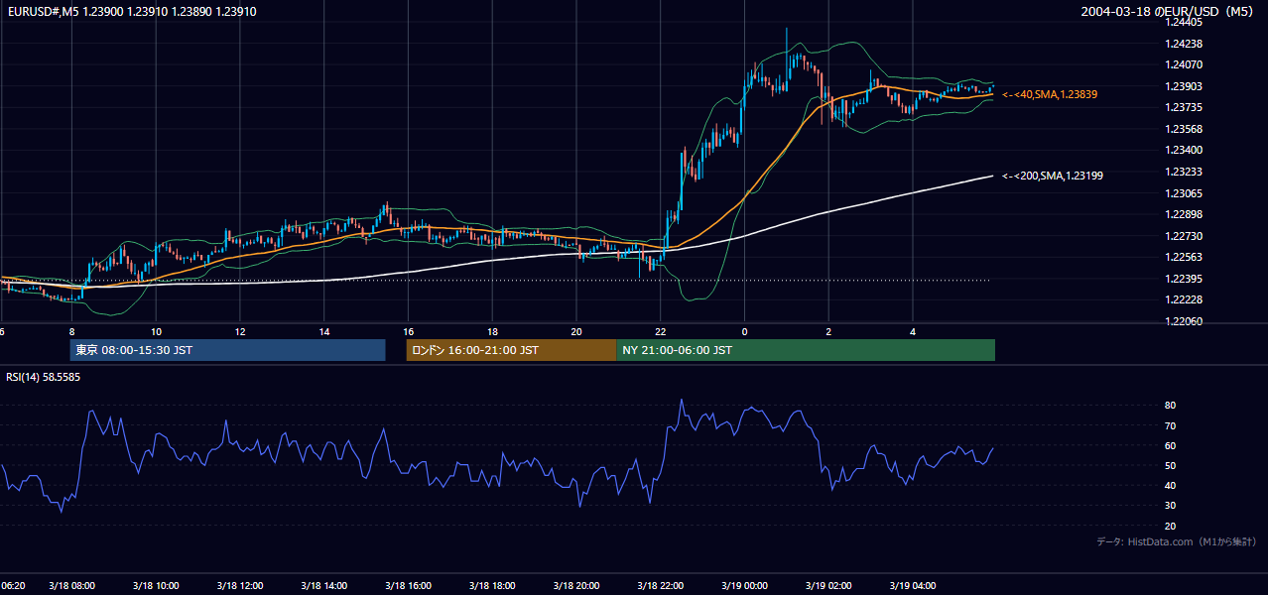
Task: Click price scale value 1.22563
Action: click(1184, 257)
